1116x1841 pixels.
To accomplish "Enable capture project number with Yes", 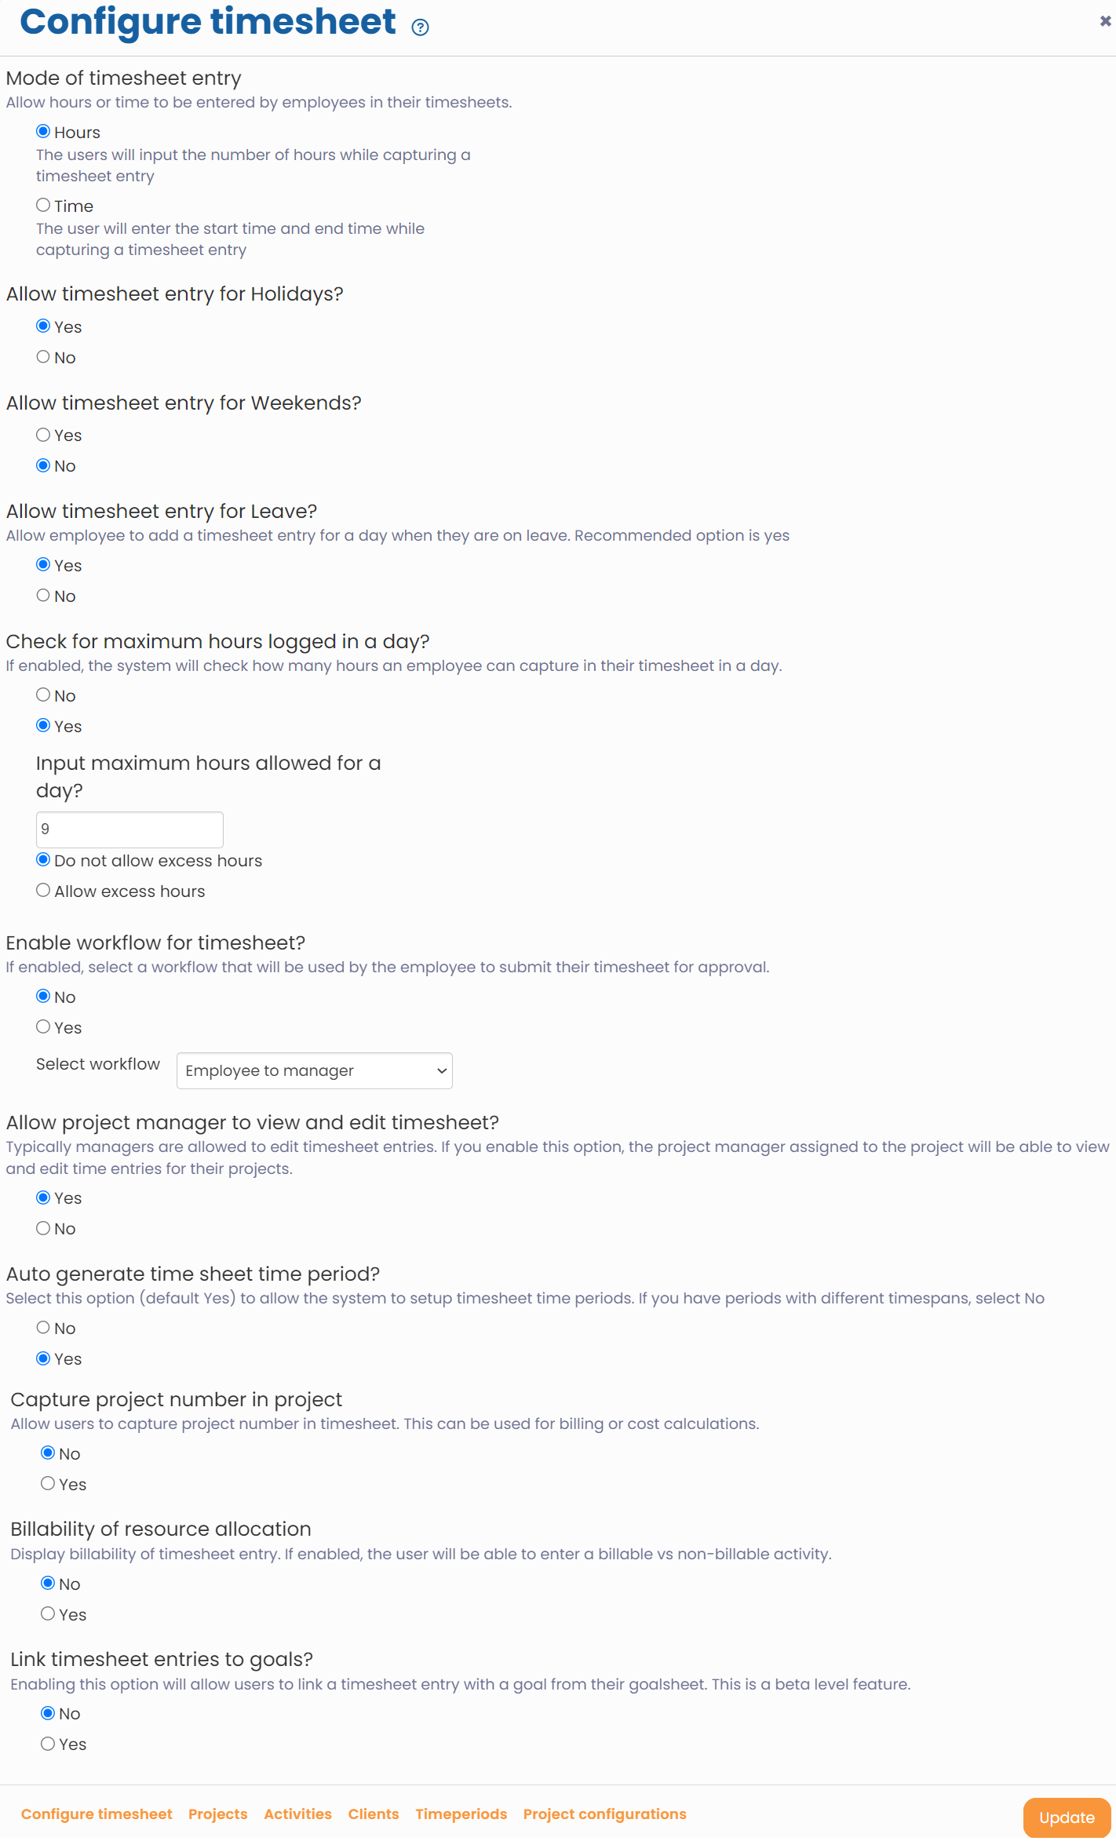I will tap(48, 1484).
